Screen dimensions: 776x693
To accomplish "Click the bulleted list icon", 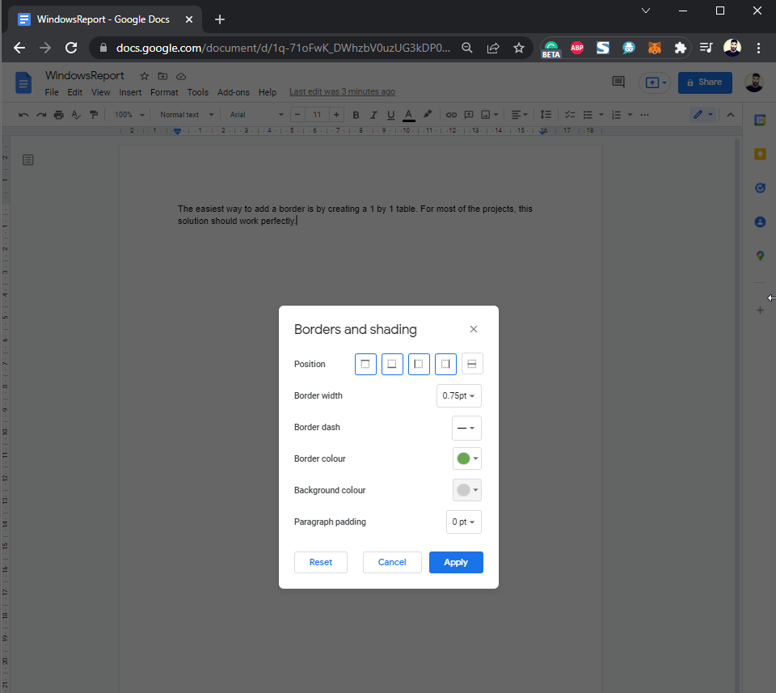I will pyautogui.click(x=588, y=115).
